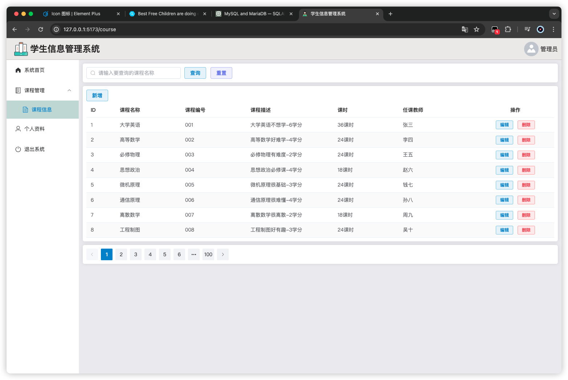Viewport: 568px width, 380px height.
Task: Go to pagination page 6
Action: tap(179, 254)
